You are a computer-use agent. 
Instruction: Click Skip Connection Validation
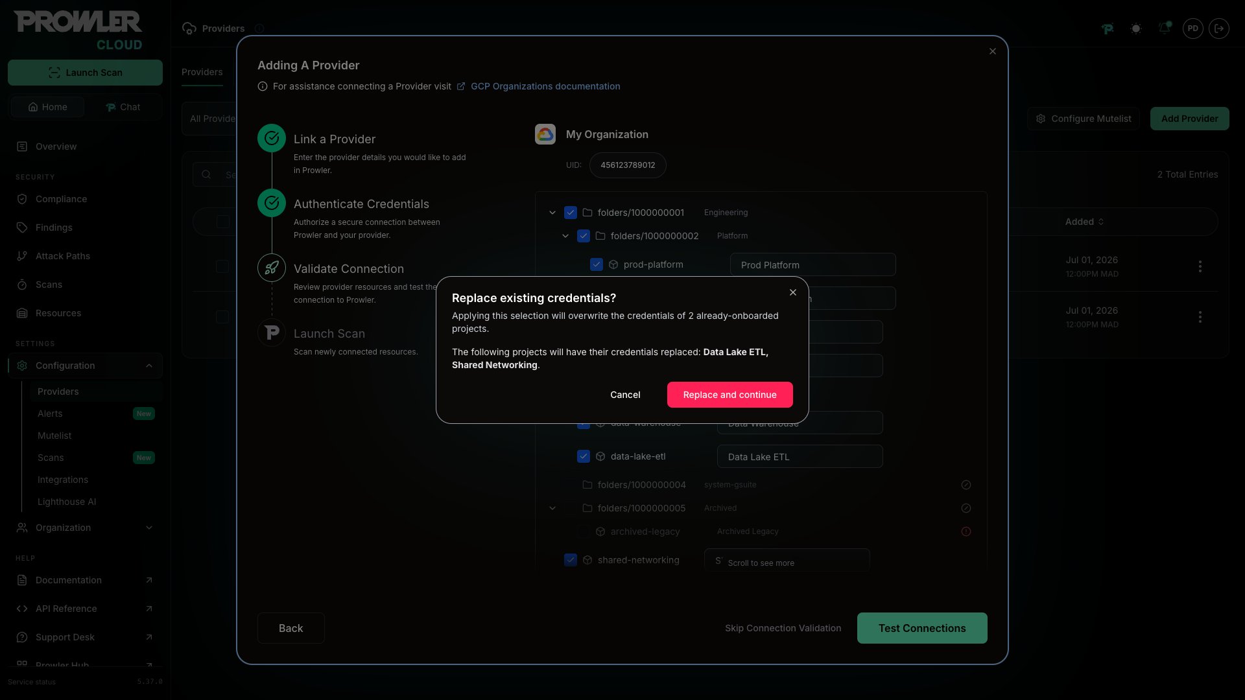[783, 628]
